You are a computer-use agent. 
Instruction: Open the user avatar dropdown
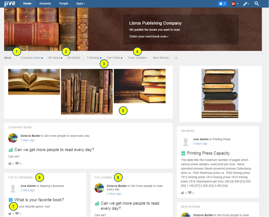pyautogui.click(x=234, y=4)
